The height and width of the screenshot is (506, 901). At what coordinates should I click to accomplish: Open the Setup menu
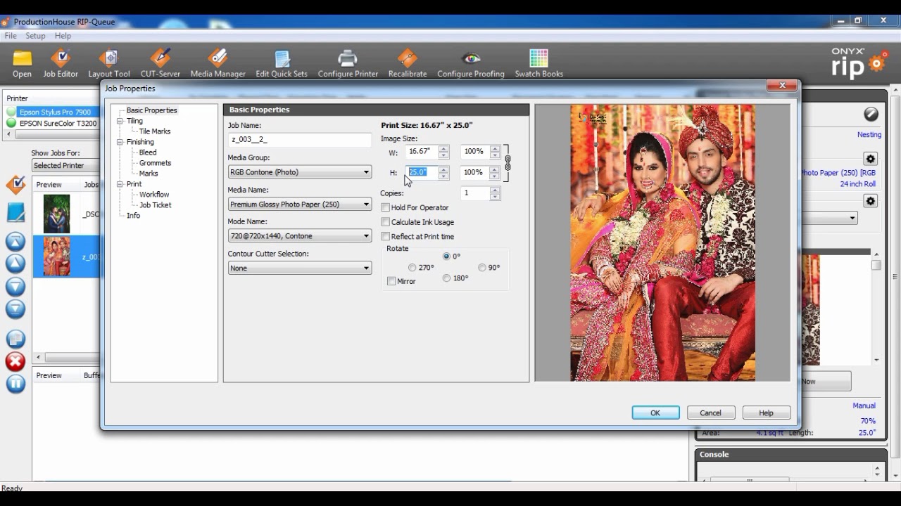(x=35, y=36)
